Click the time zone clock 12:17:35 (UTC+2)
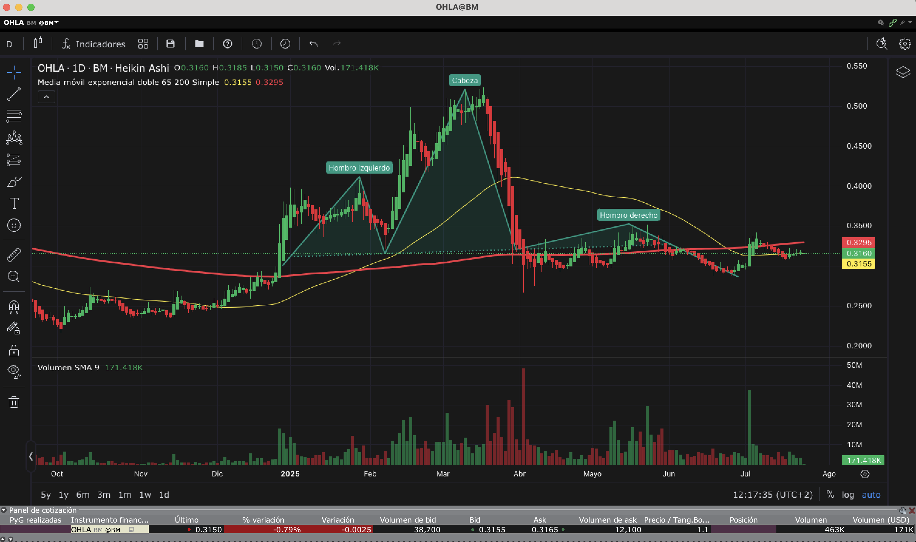The width and height of the screenshot is (916, 542). (773, 495)
